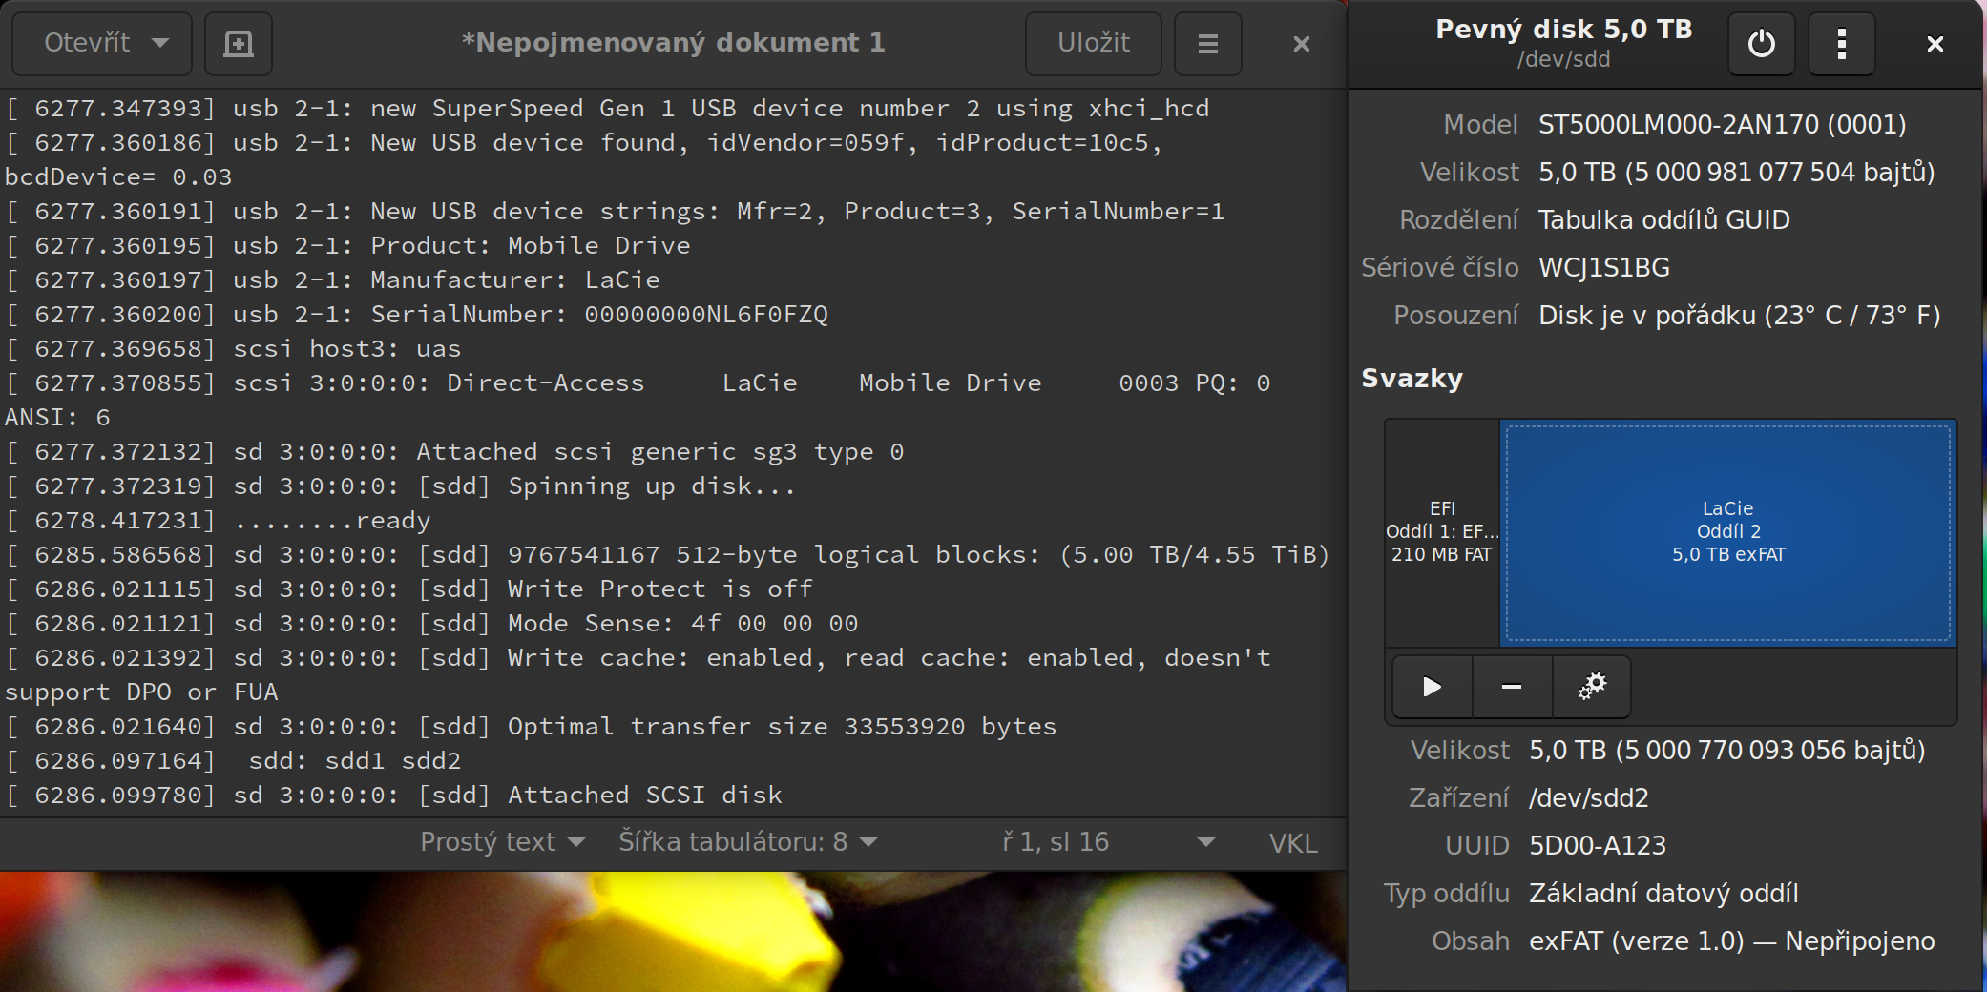Viewport: 1987px width, 992px height.
Task: Open the gedit hamburger menu
Action: click(x=1208, y=44)
